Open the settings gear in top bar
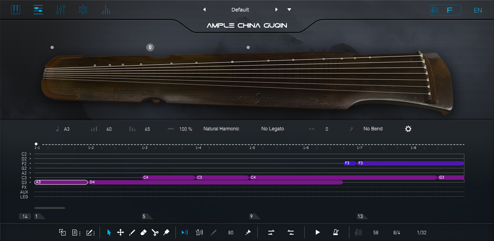The height and width of the screenshot is (241, 494). 83,9
